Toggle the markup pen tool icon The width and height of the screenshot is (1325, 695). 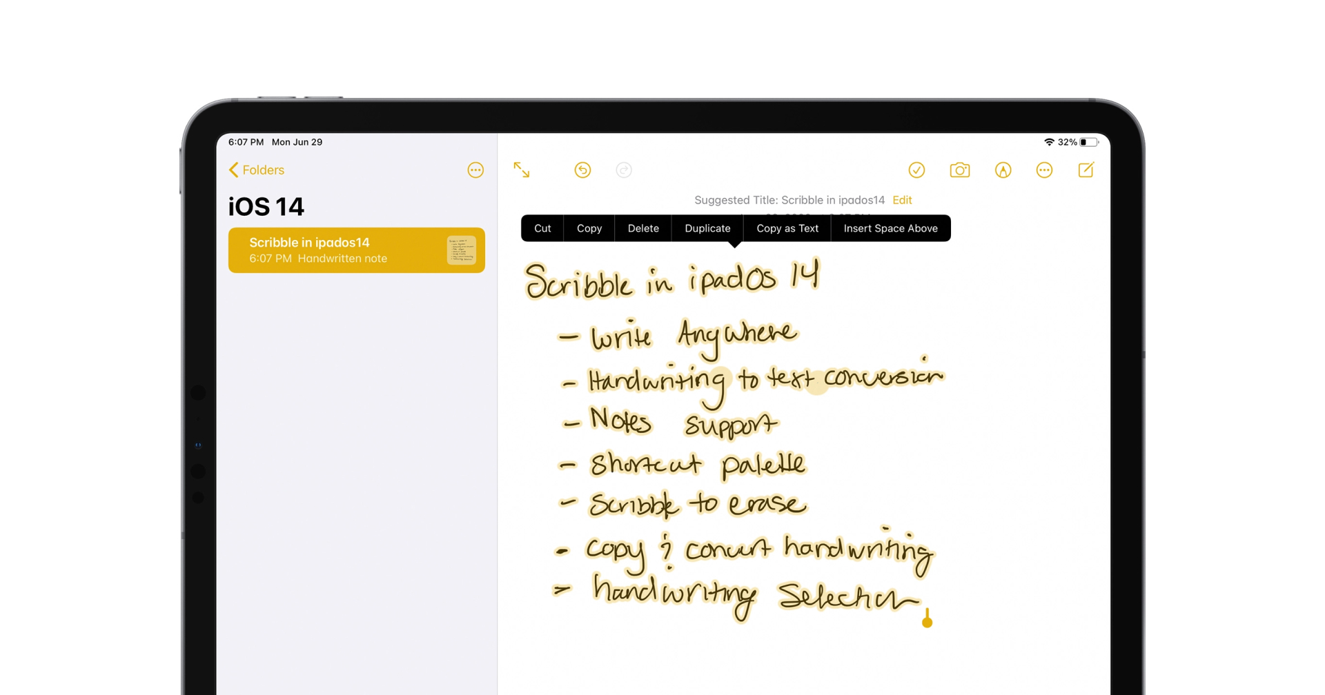1003,170
